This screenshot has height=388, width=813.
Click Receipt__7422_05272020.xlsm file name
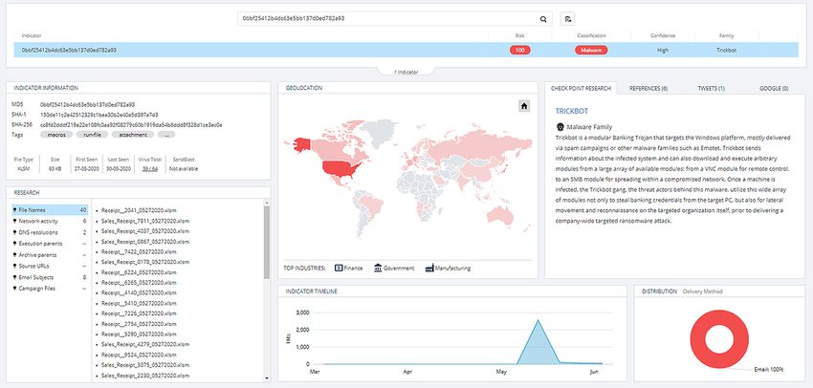(139, 251)
